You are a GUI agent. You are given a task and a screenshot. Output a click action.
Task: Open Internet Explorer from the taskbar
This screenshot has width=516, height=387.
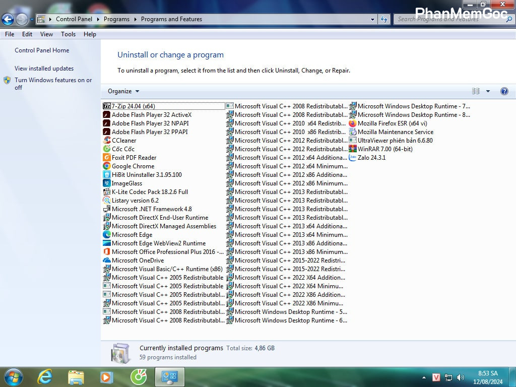pyautogui.click(x=45, y=377)
